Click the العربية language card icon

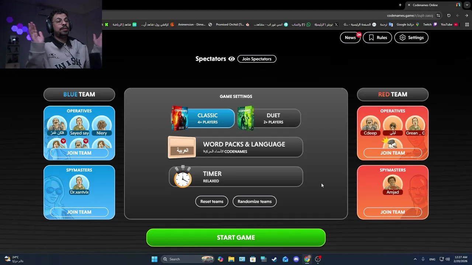[x=182, y=147]
